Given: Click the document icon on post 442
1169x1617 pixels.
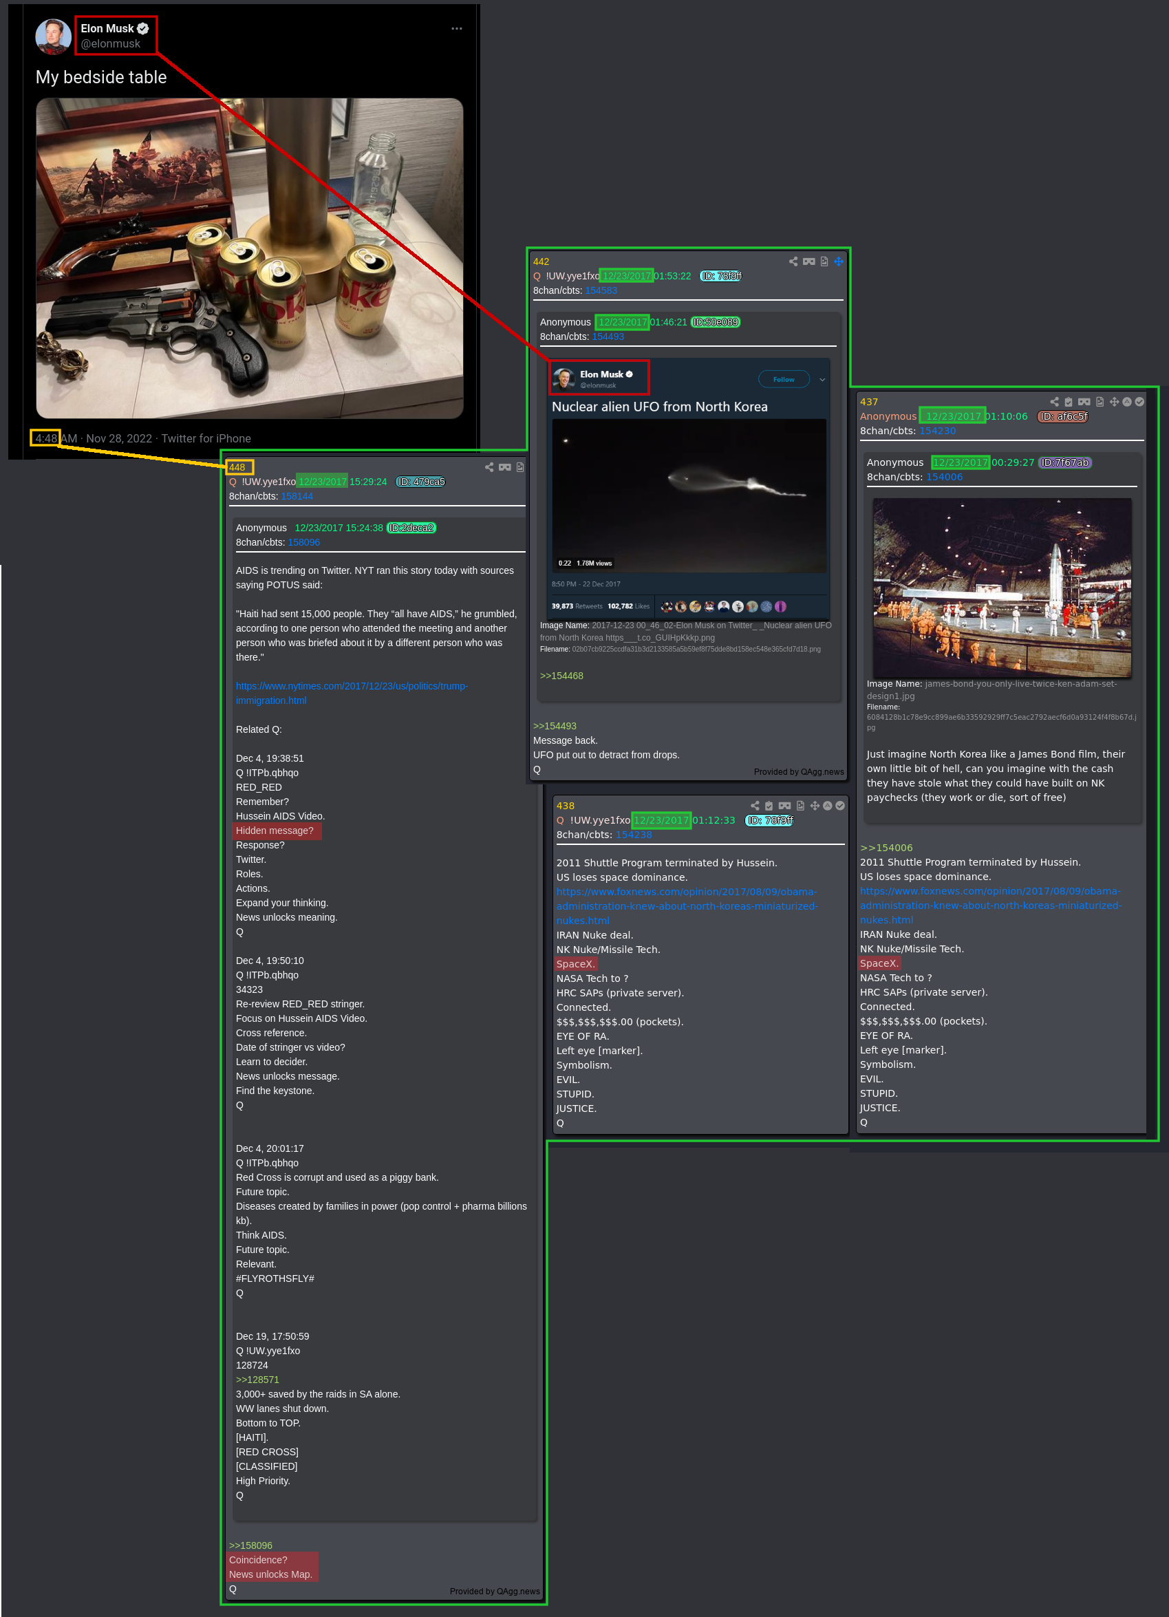Looking at the screenshot, I should click(x=824, y=261).
